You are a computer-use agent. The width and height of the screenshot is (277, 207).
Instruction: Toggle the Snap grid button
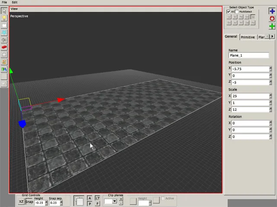coord(29,202)
